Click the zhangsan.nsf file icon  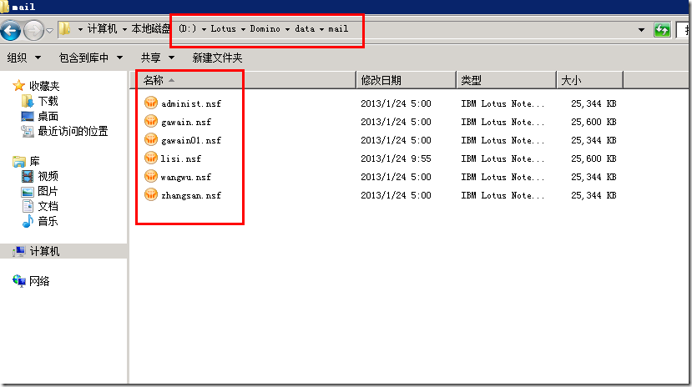(x=151, y=195)
